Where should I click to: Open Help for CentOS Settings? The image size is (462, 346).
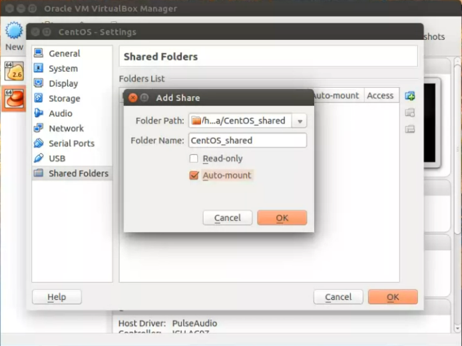tap(57, 297)
